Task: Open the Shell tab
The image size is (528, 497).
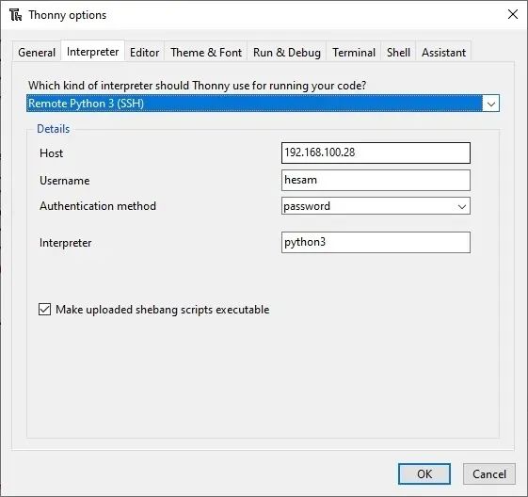Action: click(398, 52)
